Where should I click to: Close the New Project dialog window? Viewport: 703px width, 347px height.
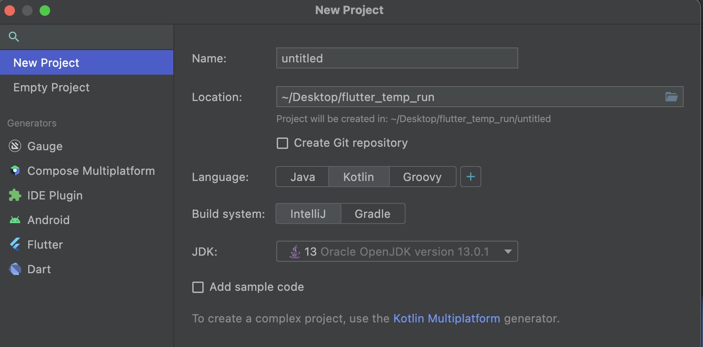pyautogui.click(x=10, y=11)
